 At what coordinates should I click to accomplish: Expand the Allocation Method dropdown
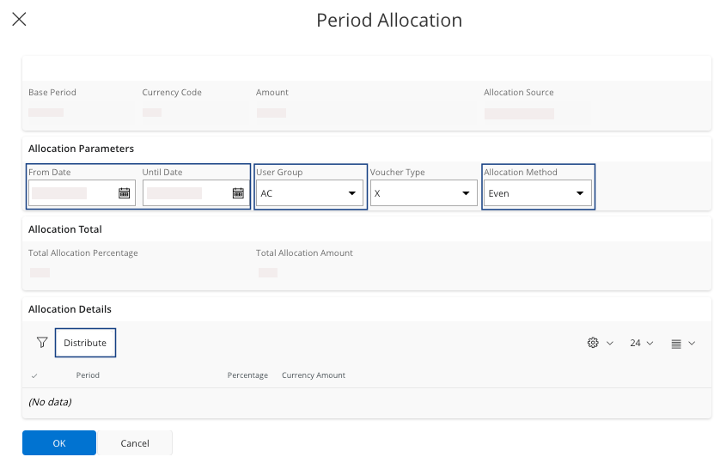(579, 193)
